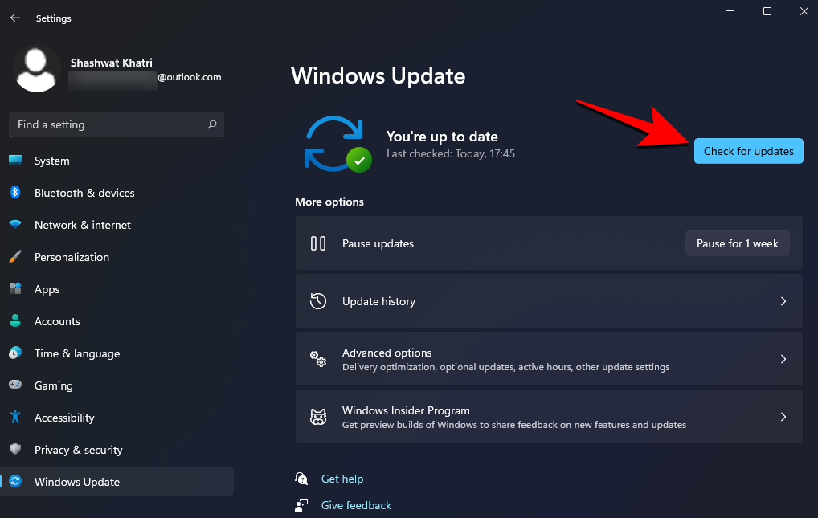Viewport: 818px width, 518px height.
Task: Click the Advanced options gears icon
Action: point(318,359)
